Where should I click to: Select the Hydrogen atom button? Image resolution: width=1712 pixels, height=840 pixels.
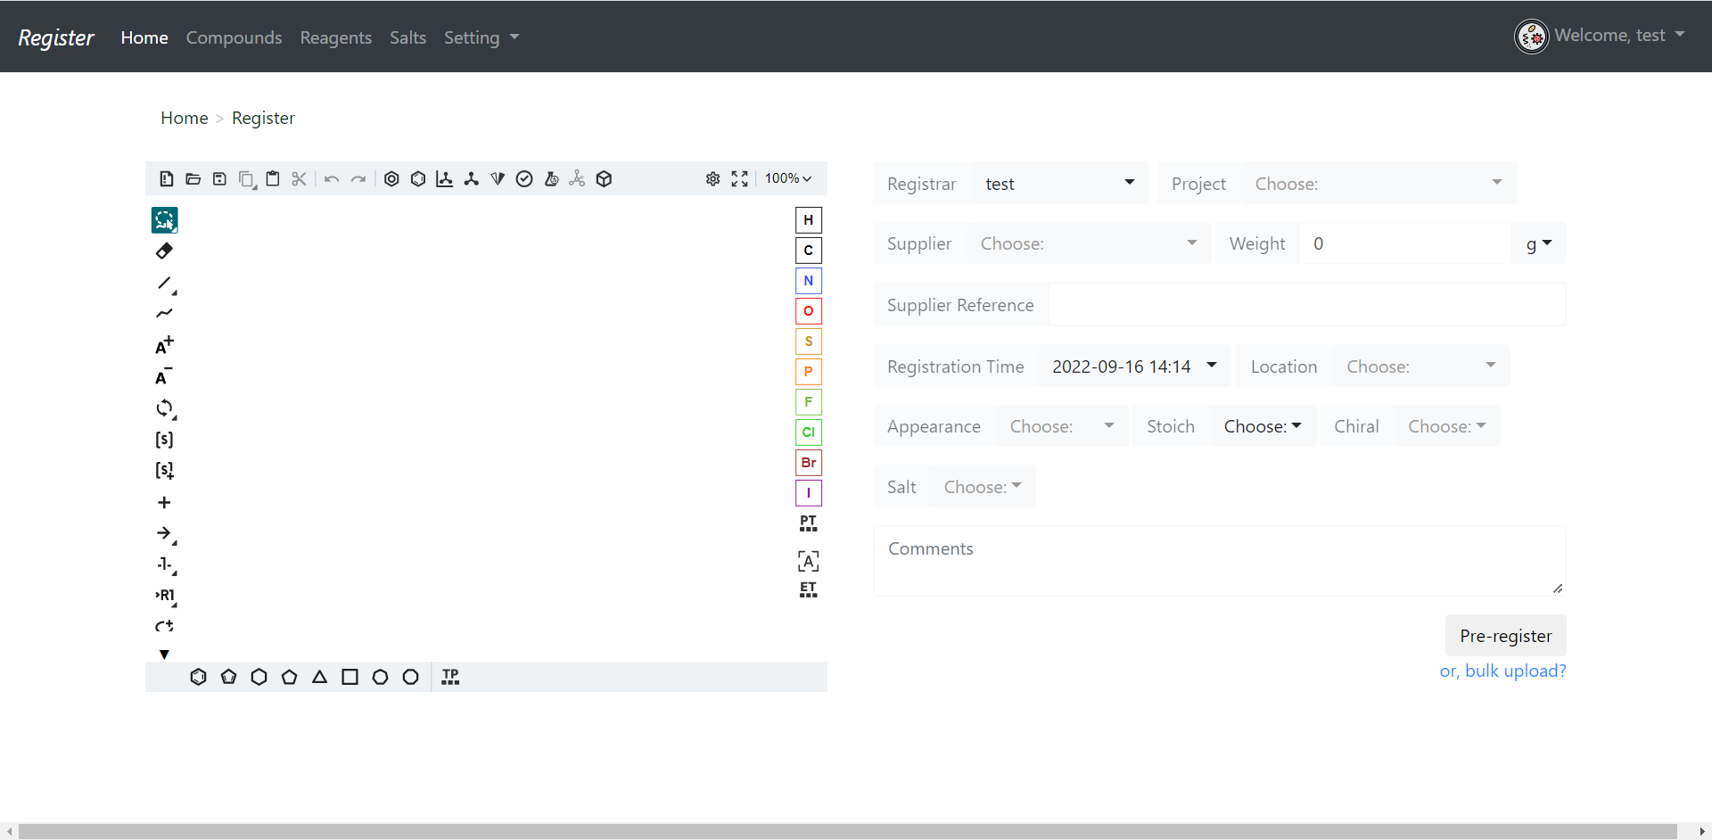(808, 220)
